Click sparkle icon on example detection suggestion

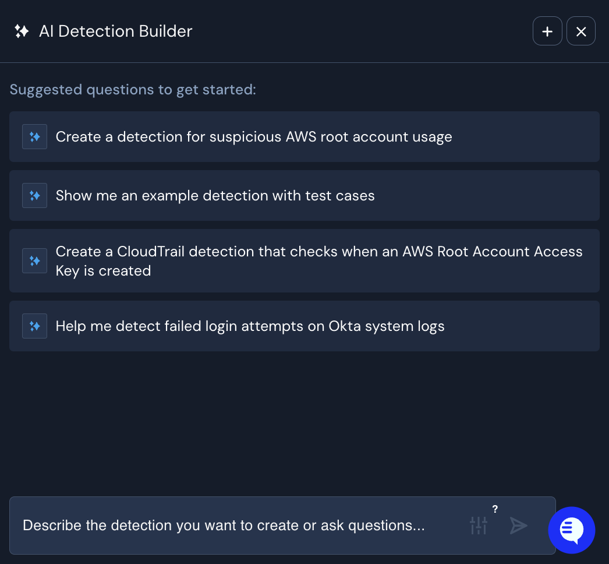[34, 196]
